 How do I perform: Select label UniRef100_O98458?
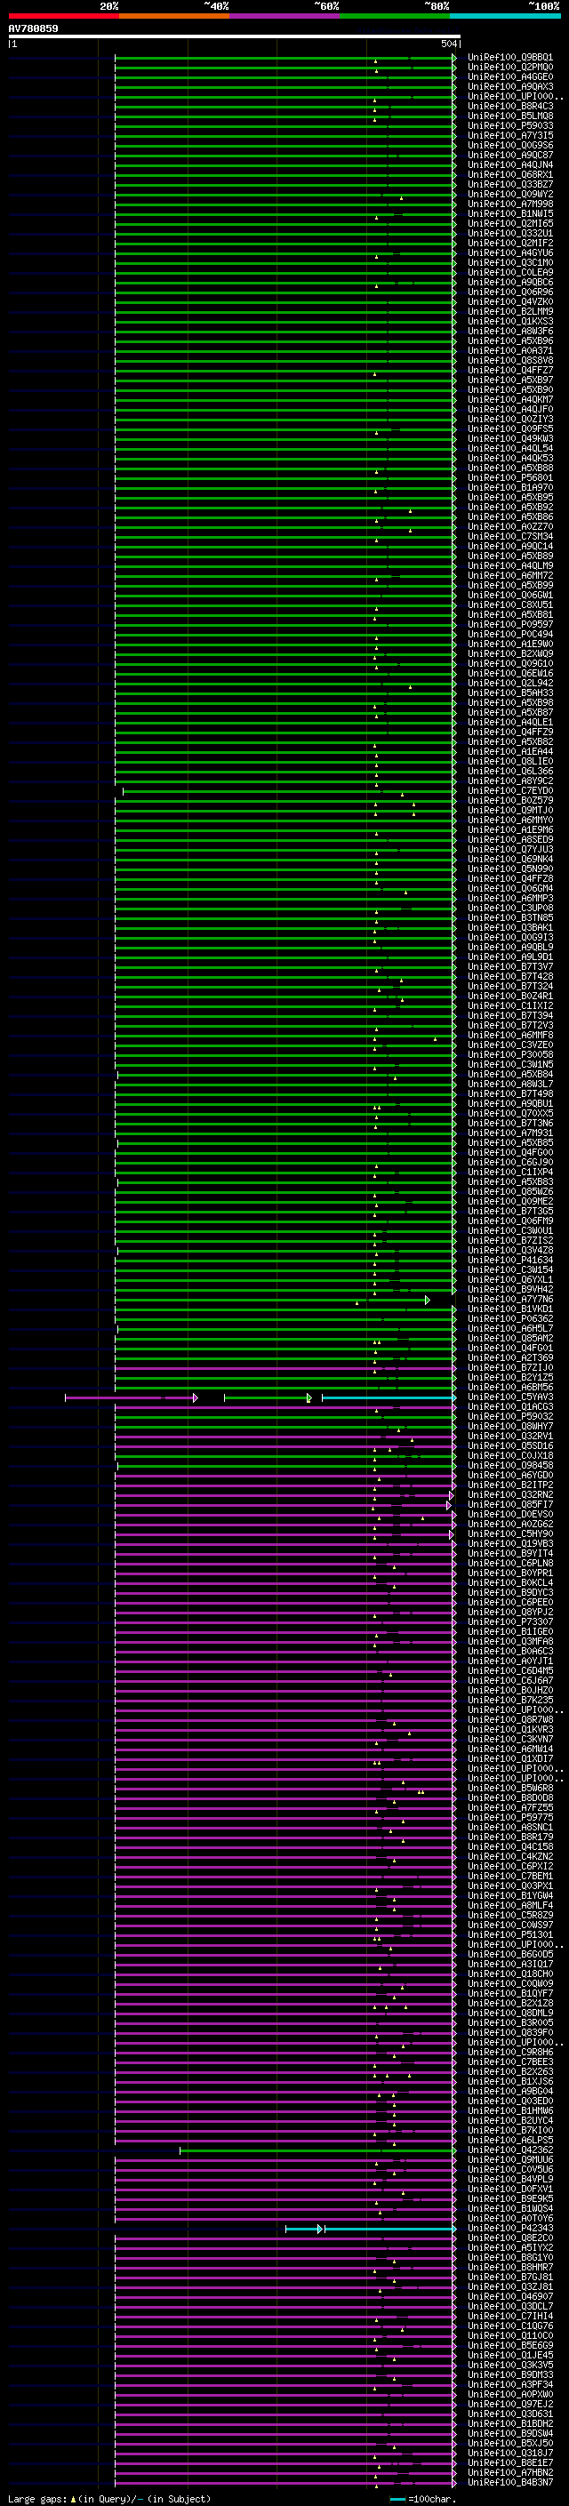click(509, 1466)
